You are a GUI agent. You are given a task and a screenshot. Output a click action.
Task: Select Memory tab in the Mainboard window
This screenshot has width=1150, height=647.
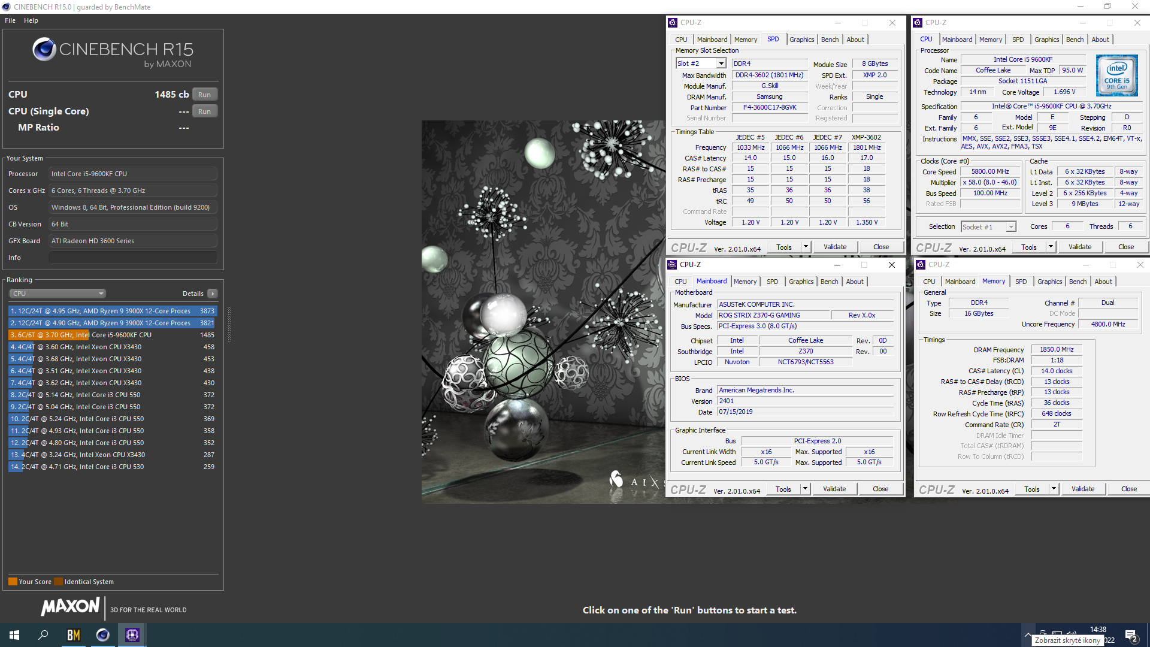click(745, 282)
